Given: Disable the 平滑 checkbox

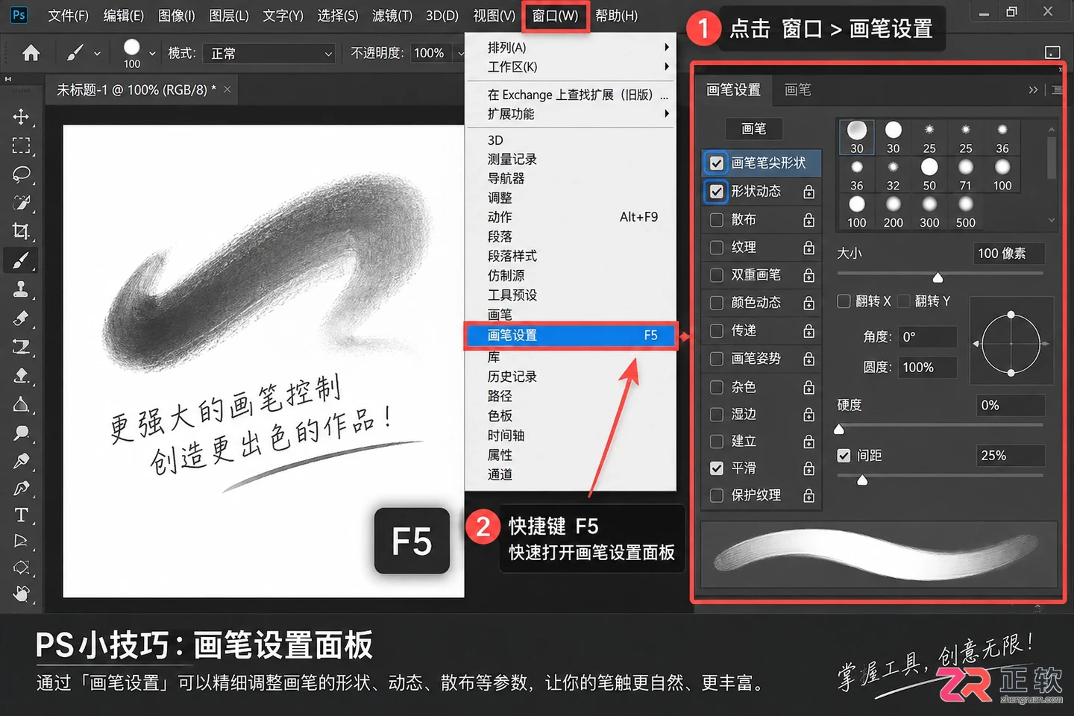Looking at the screenshot, I should (717, 468).
